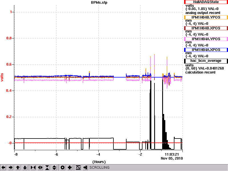Click the 'analog output record' description text
The image size is (228, 171).
point(203,13)
